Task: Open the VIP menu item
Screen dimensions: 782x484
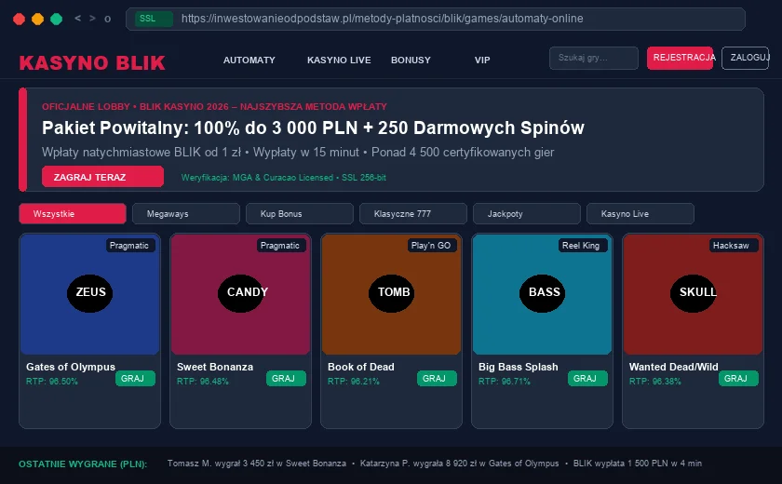Action: click(x=482, y=60)
